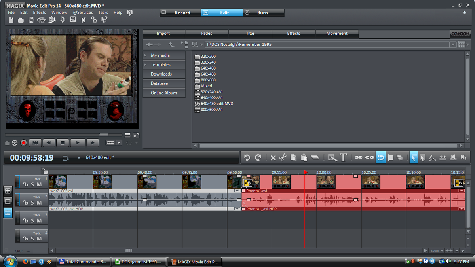Click the music note icon in top toolbar
The width and height of the screenshot is (475, 267).
click(63, 20)
